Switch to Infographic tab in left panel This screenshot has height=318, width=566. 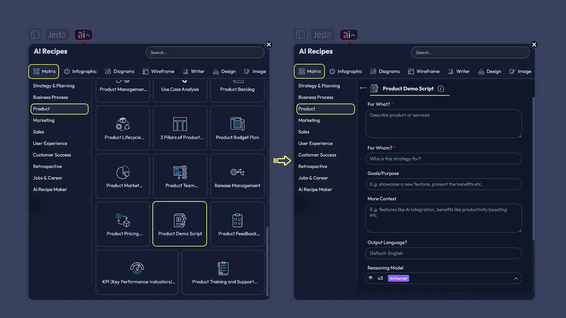pyautogui.click(x=80, y=72)
